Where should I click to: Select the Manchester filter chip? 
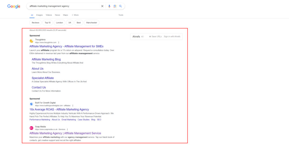click(92, 23)
